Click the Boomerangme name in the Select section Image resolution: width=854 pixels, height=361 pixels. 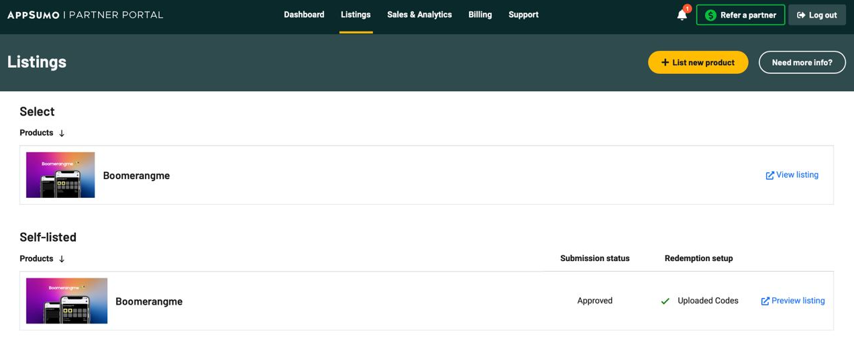pyautogui.click(x=136, y=176)
